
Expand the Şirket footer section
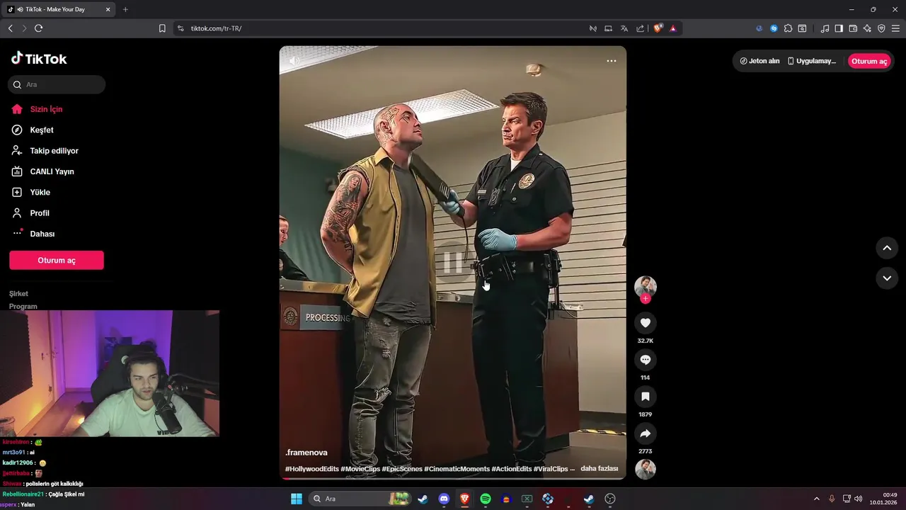19,293
